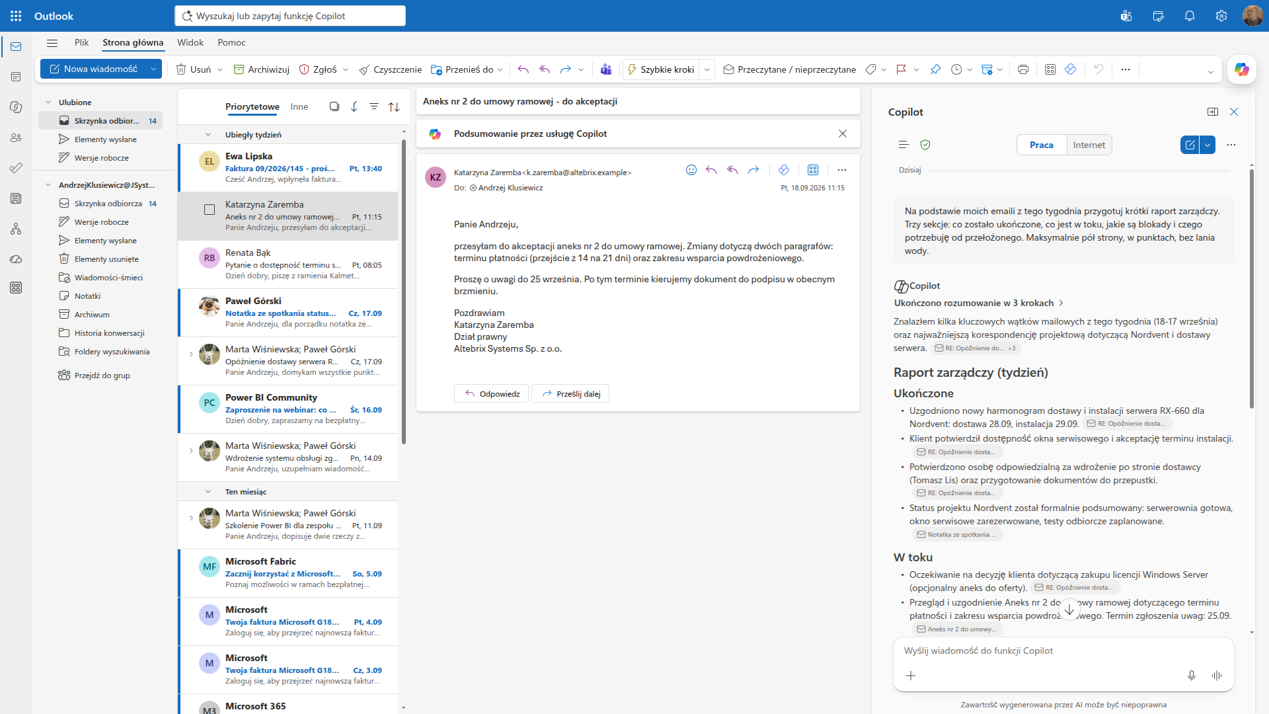Collapse the Ulubione folder group

point(48,102)
